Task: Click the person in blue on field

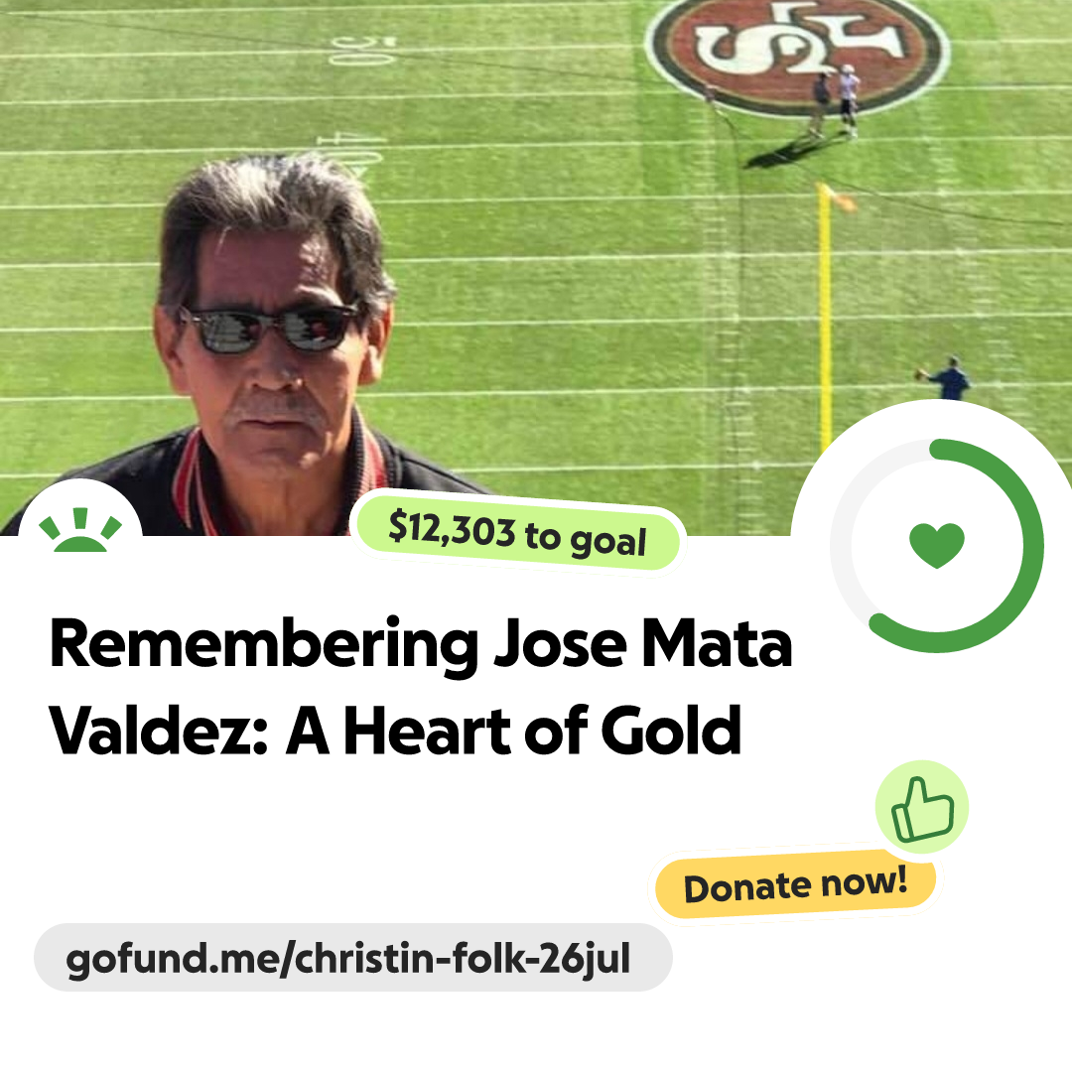Action: 946,378
